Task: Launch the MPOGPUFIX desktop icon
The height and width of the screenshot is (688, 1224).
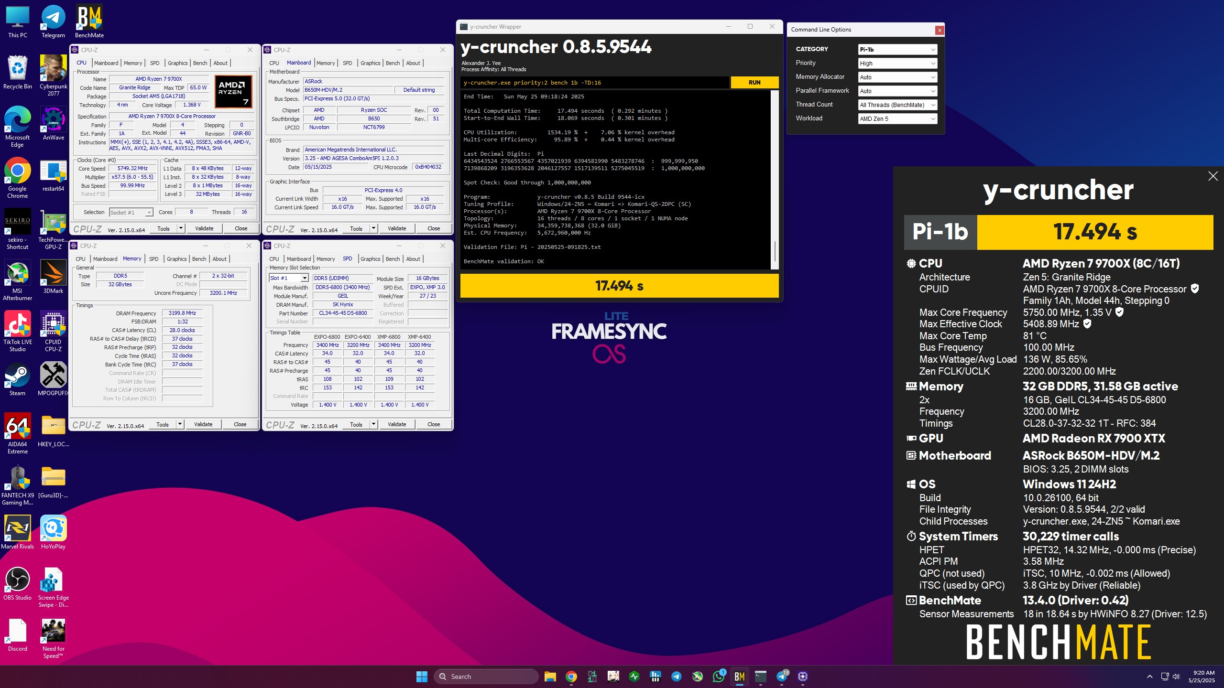Action: [x=53, y=379]
